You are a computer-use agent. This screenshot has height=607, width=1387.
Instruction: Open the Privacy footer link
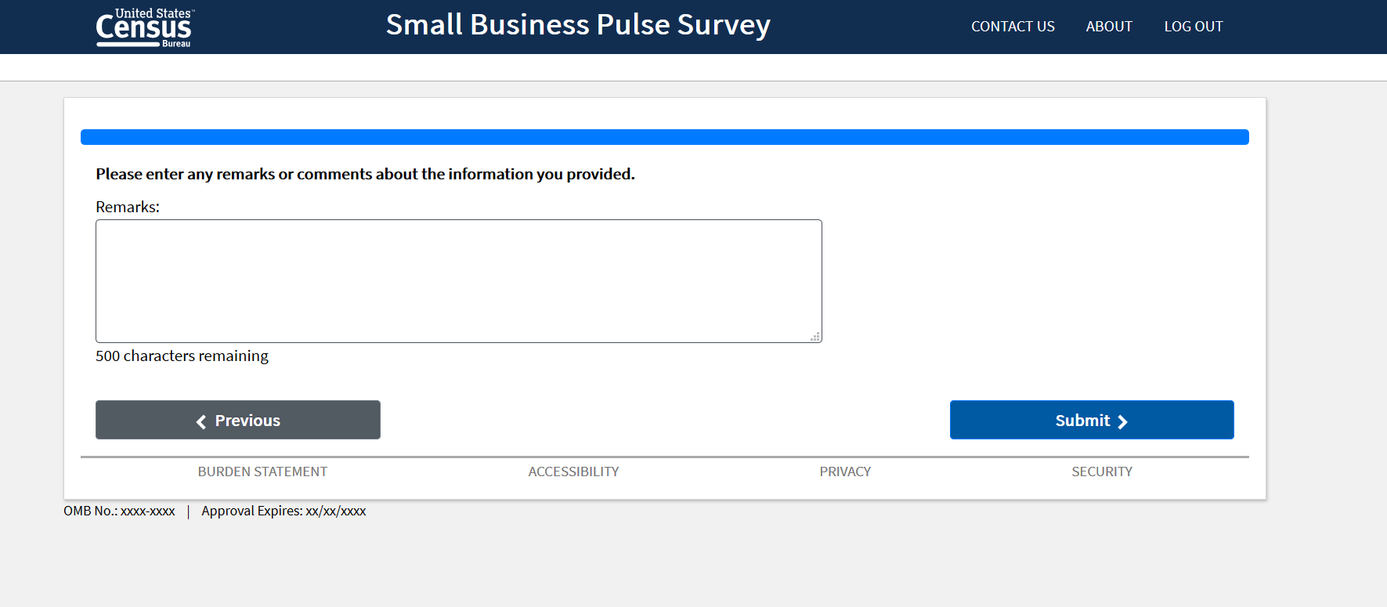pyautogui.click(x=845, y=472)
